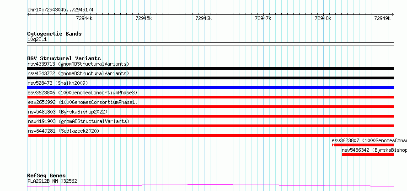Click the red bar for nsv6449281

211,135
